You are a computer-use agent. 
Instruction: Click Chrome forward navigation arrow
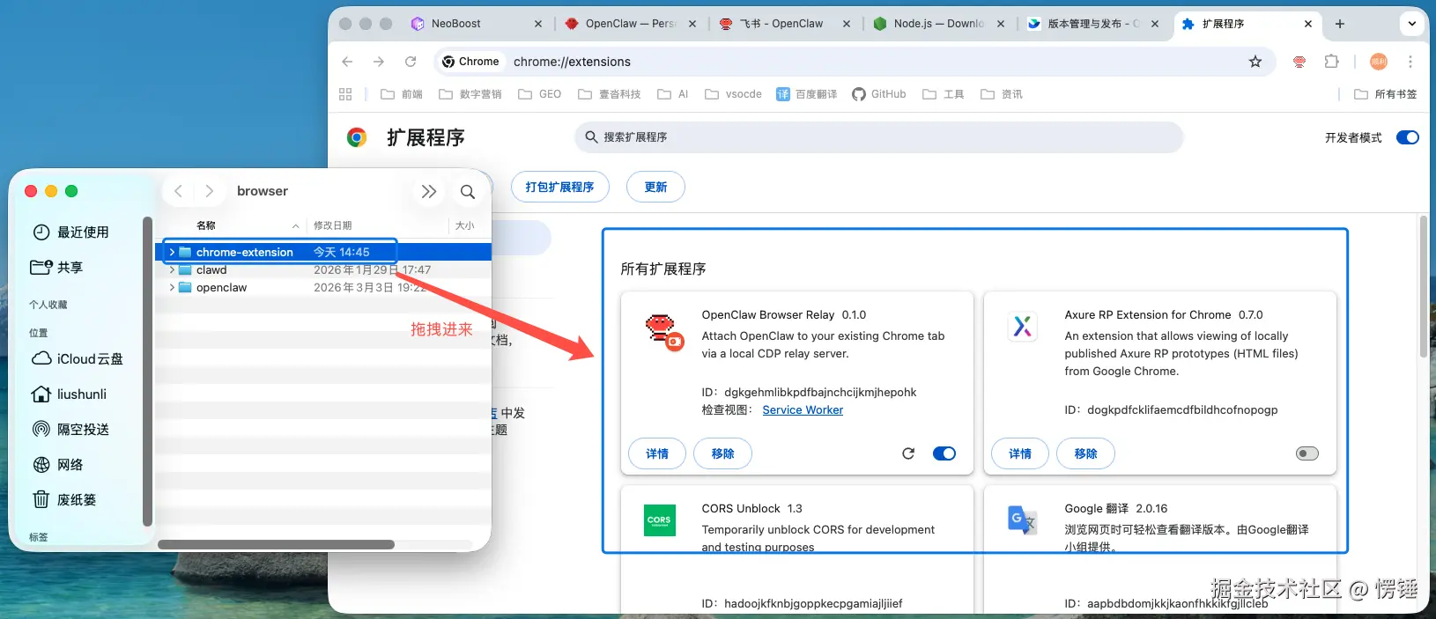point(379,62)
